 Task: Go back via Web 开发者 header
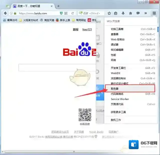point(131,21)
